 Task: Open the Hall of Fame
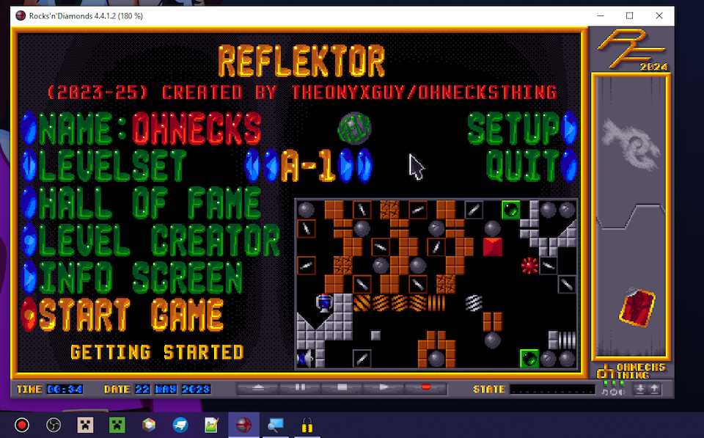(150, 203)
